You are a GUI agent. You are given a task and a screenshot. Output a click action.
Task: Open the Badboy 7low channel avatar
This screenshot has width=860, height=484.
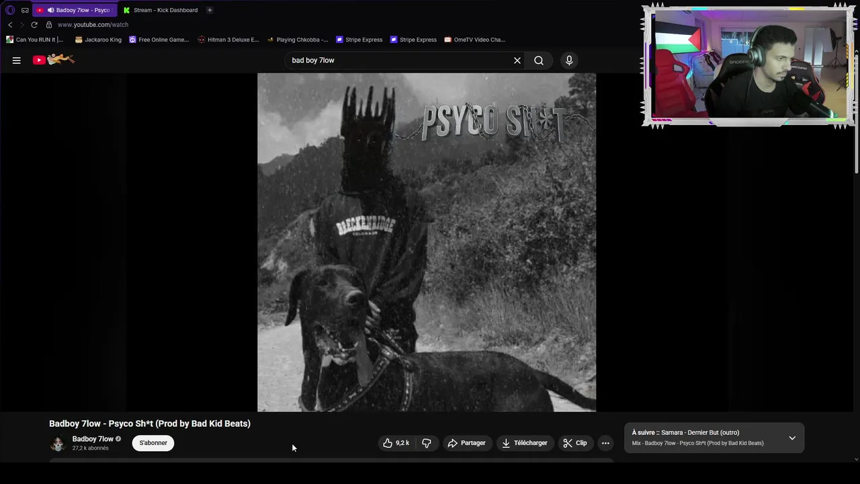[58, 443]
